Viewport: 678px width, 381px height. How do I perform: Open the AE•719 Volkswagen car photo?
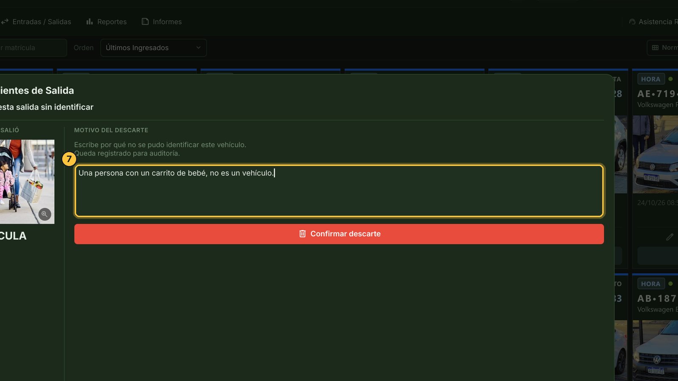655,155
